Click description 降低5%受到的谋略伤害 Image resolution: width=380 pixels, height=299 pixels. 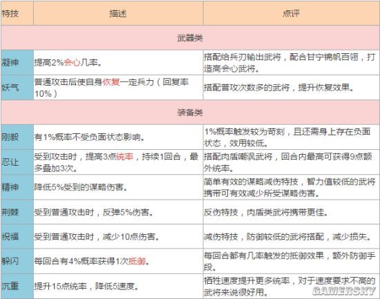(81, 187)
